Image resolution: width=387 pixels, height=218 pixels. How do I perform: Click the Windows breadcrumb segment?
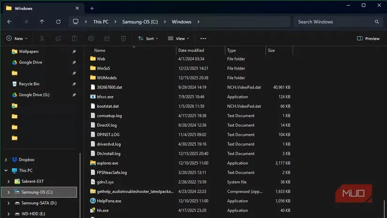point(182,22)
